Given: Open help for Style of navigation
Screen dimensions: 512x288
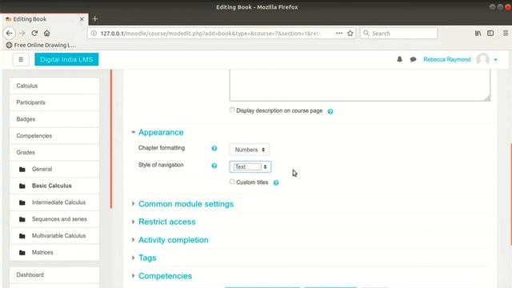Looking at the screenshot, I should [x=214, y=166].
